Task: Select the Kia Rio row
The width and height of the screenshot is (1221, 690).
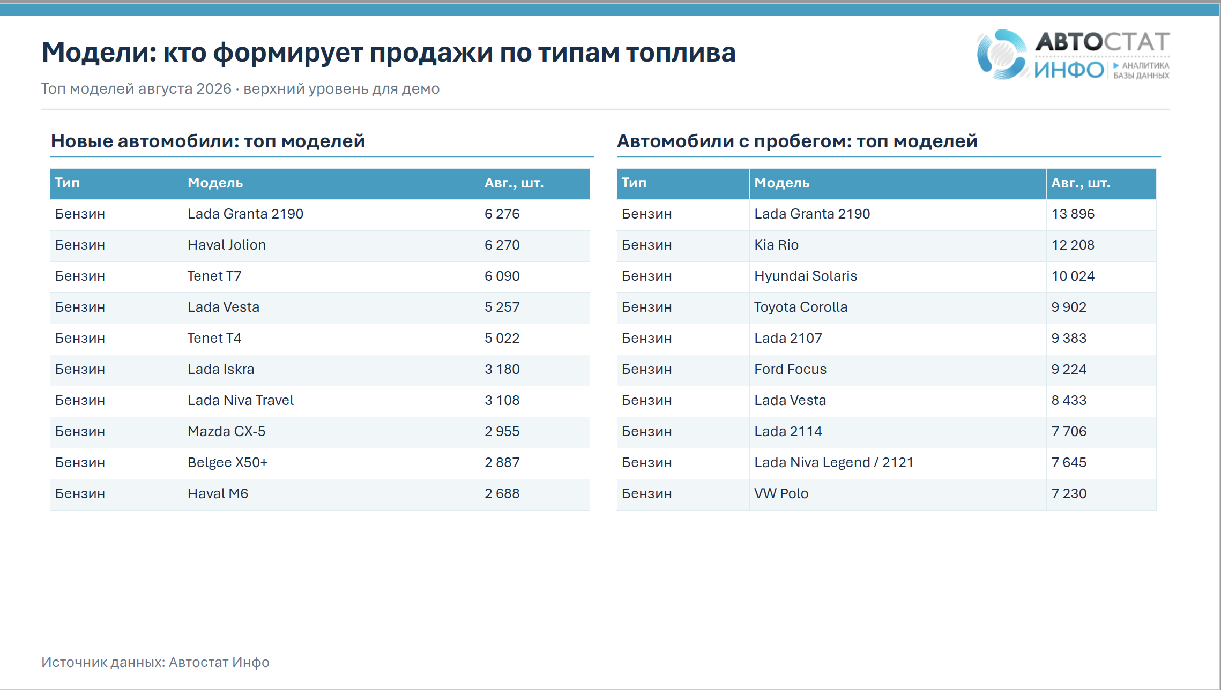Action: 887,245
